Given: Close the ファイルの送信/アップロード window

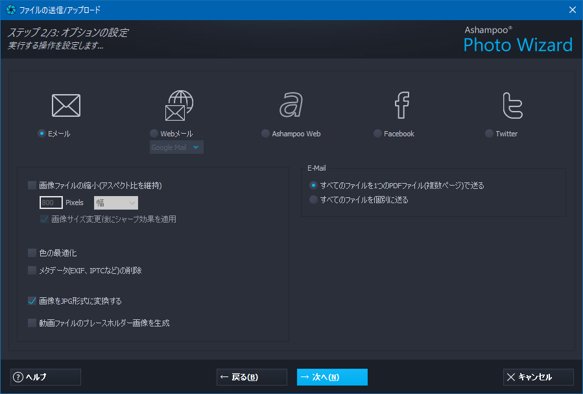Looking at the screenshot, I should [x=573, y=10].
